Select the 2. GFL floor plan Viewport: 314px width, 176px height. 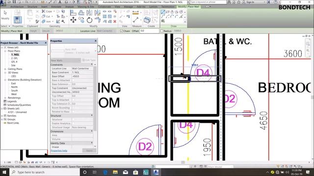click(14, 58)
